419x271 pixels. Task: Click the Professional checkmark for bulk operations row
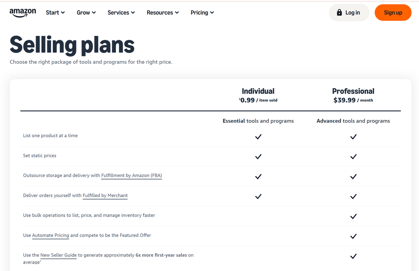click(x=353, y=216)
